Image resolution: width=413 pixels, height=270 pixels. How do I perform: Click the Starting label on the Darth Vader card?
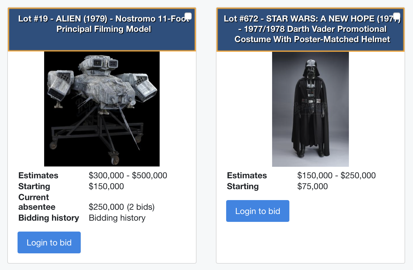[243, 186]
